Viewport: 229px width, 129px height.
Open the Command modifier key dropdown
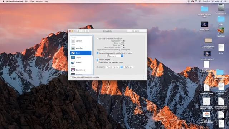coord(114,56)
